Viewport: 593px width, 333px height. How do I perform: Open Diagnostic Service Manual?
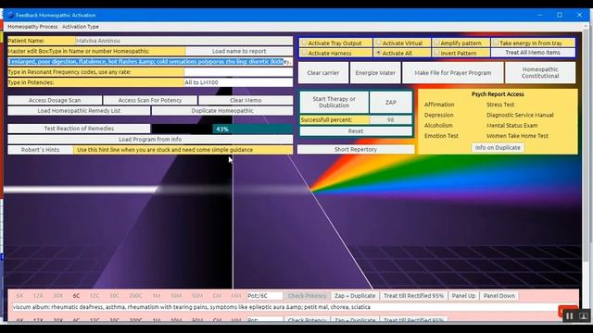[520, 115]
